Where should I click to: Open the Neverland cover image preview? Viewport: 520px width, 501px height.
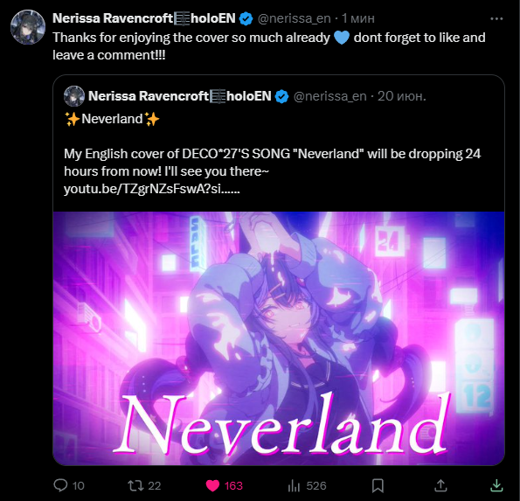point(279,338)
